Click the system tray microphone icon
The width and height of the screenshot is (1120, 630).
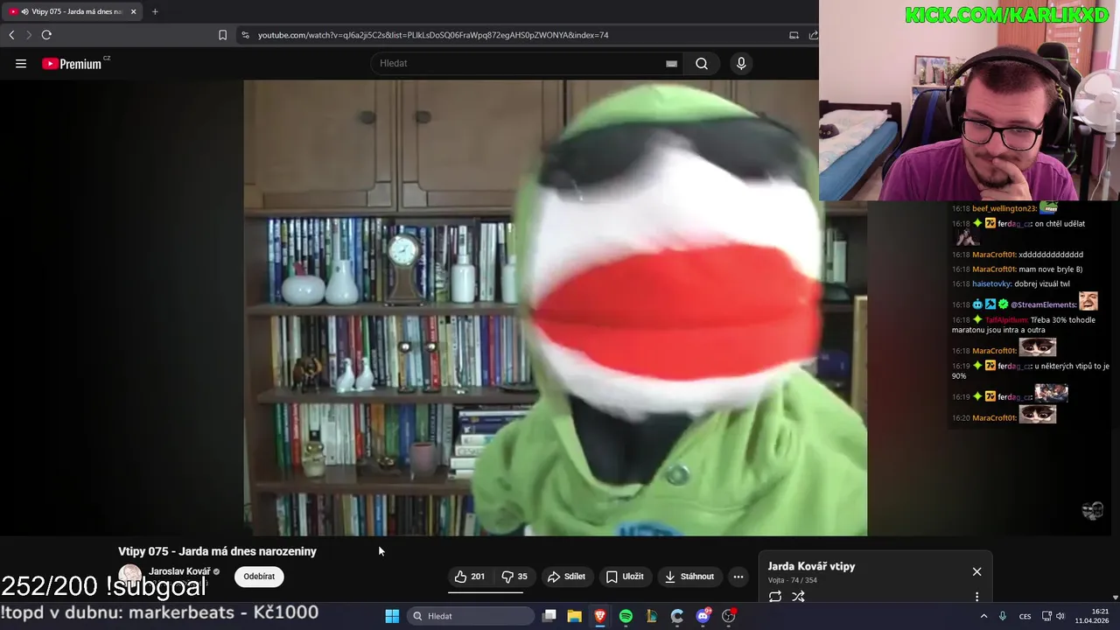click(x=1003, y=616)
